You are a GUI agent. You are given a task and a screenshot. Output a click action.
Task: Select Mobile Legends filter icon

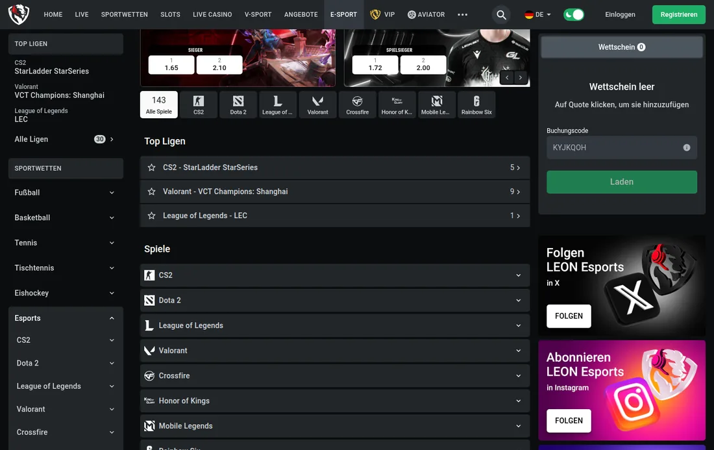[437, 105]
